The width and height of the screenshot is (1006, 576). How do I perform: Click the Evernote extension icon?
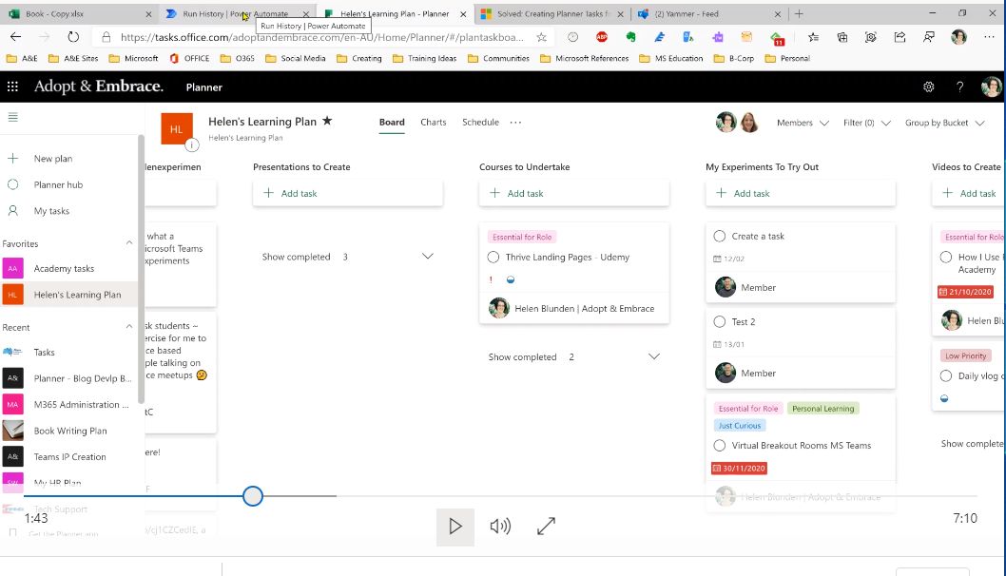[x=630, y=37]
